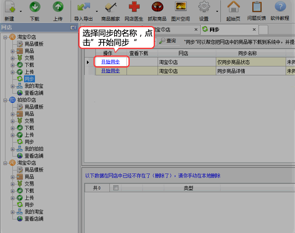Open 查看店铺 under 拍拍①店
The width and height of the screenshot is (295, 233).
34,156
